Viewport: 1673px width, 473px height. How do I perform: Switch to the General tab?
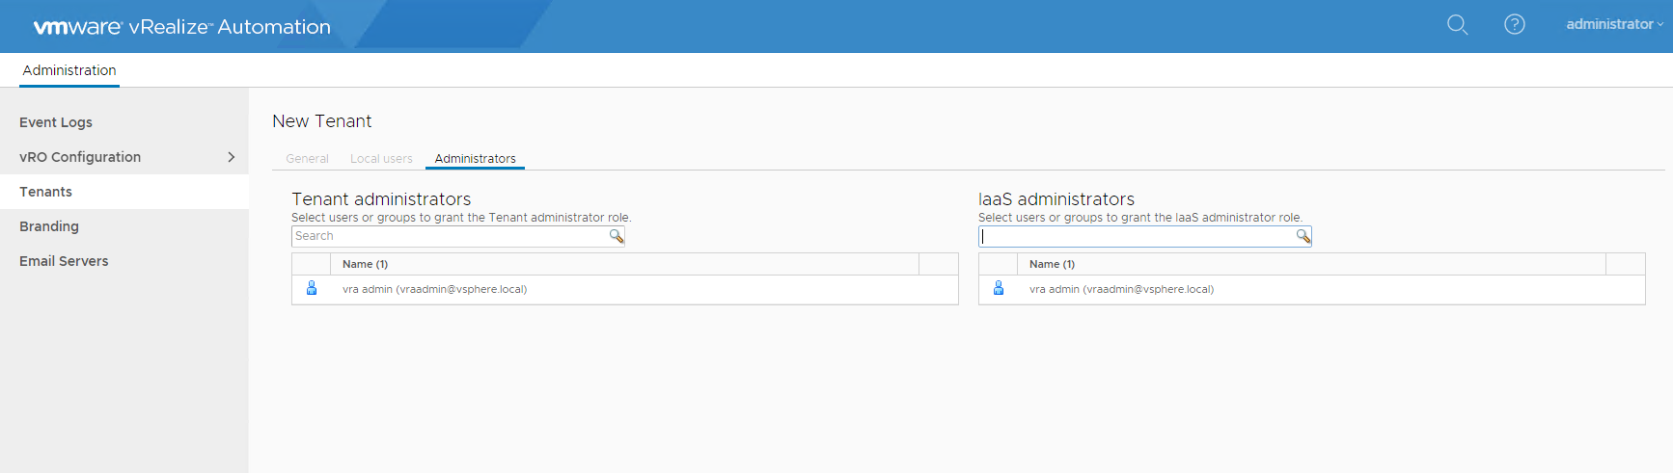point(307,159)
